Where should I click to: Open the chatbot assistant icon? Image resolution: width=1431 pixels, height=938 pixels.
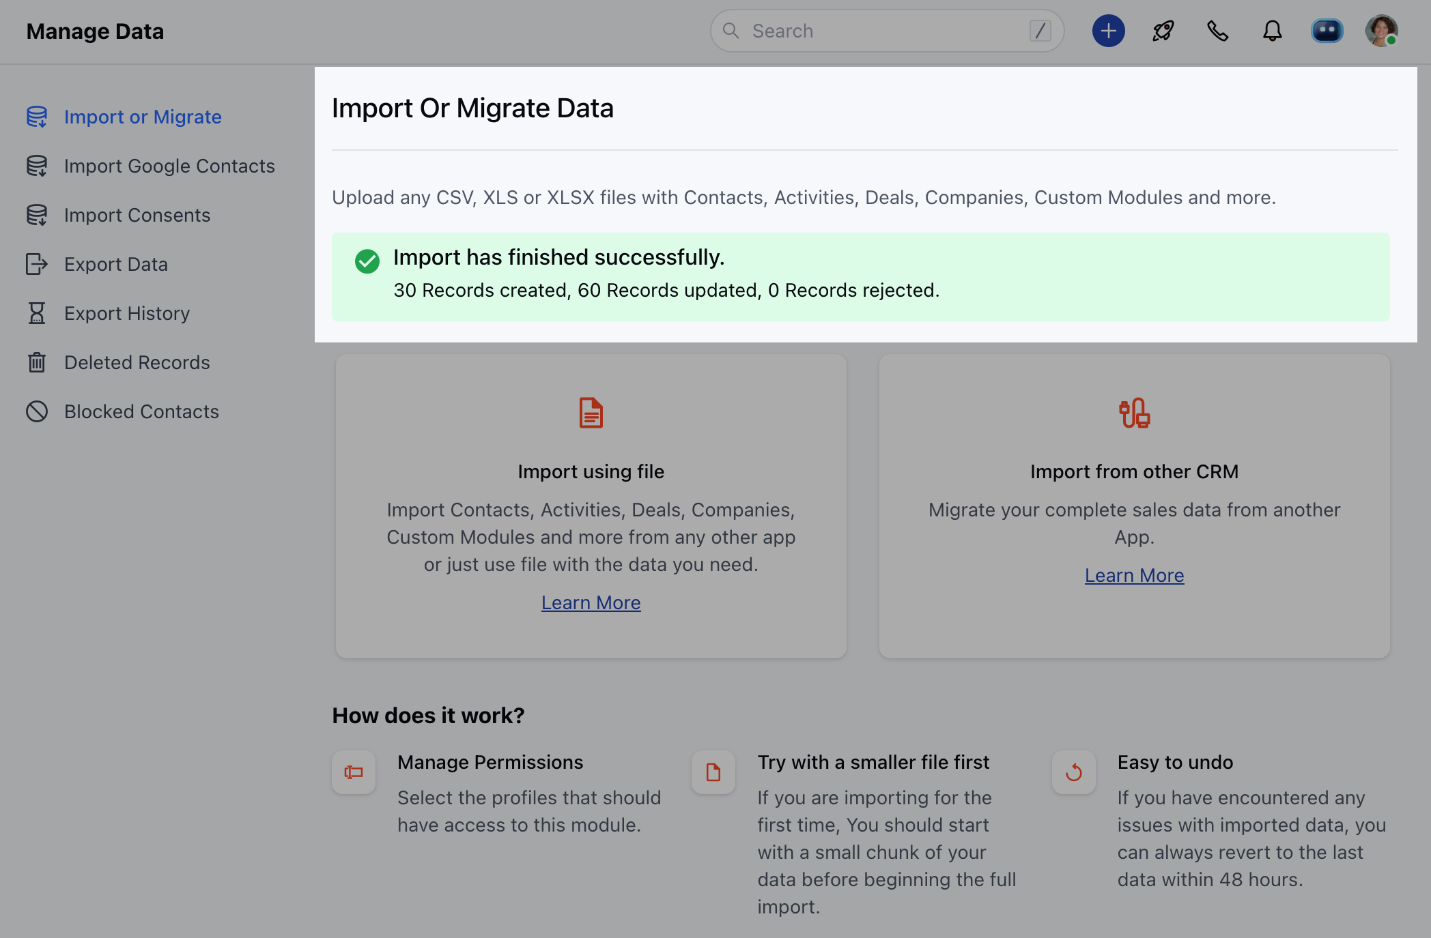point(1327,31)
